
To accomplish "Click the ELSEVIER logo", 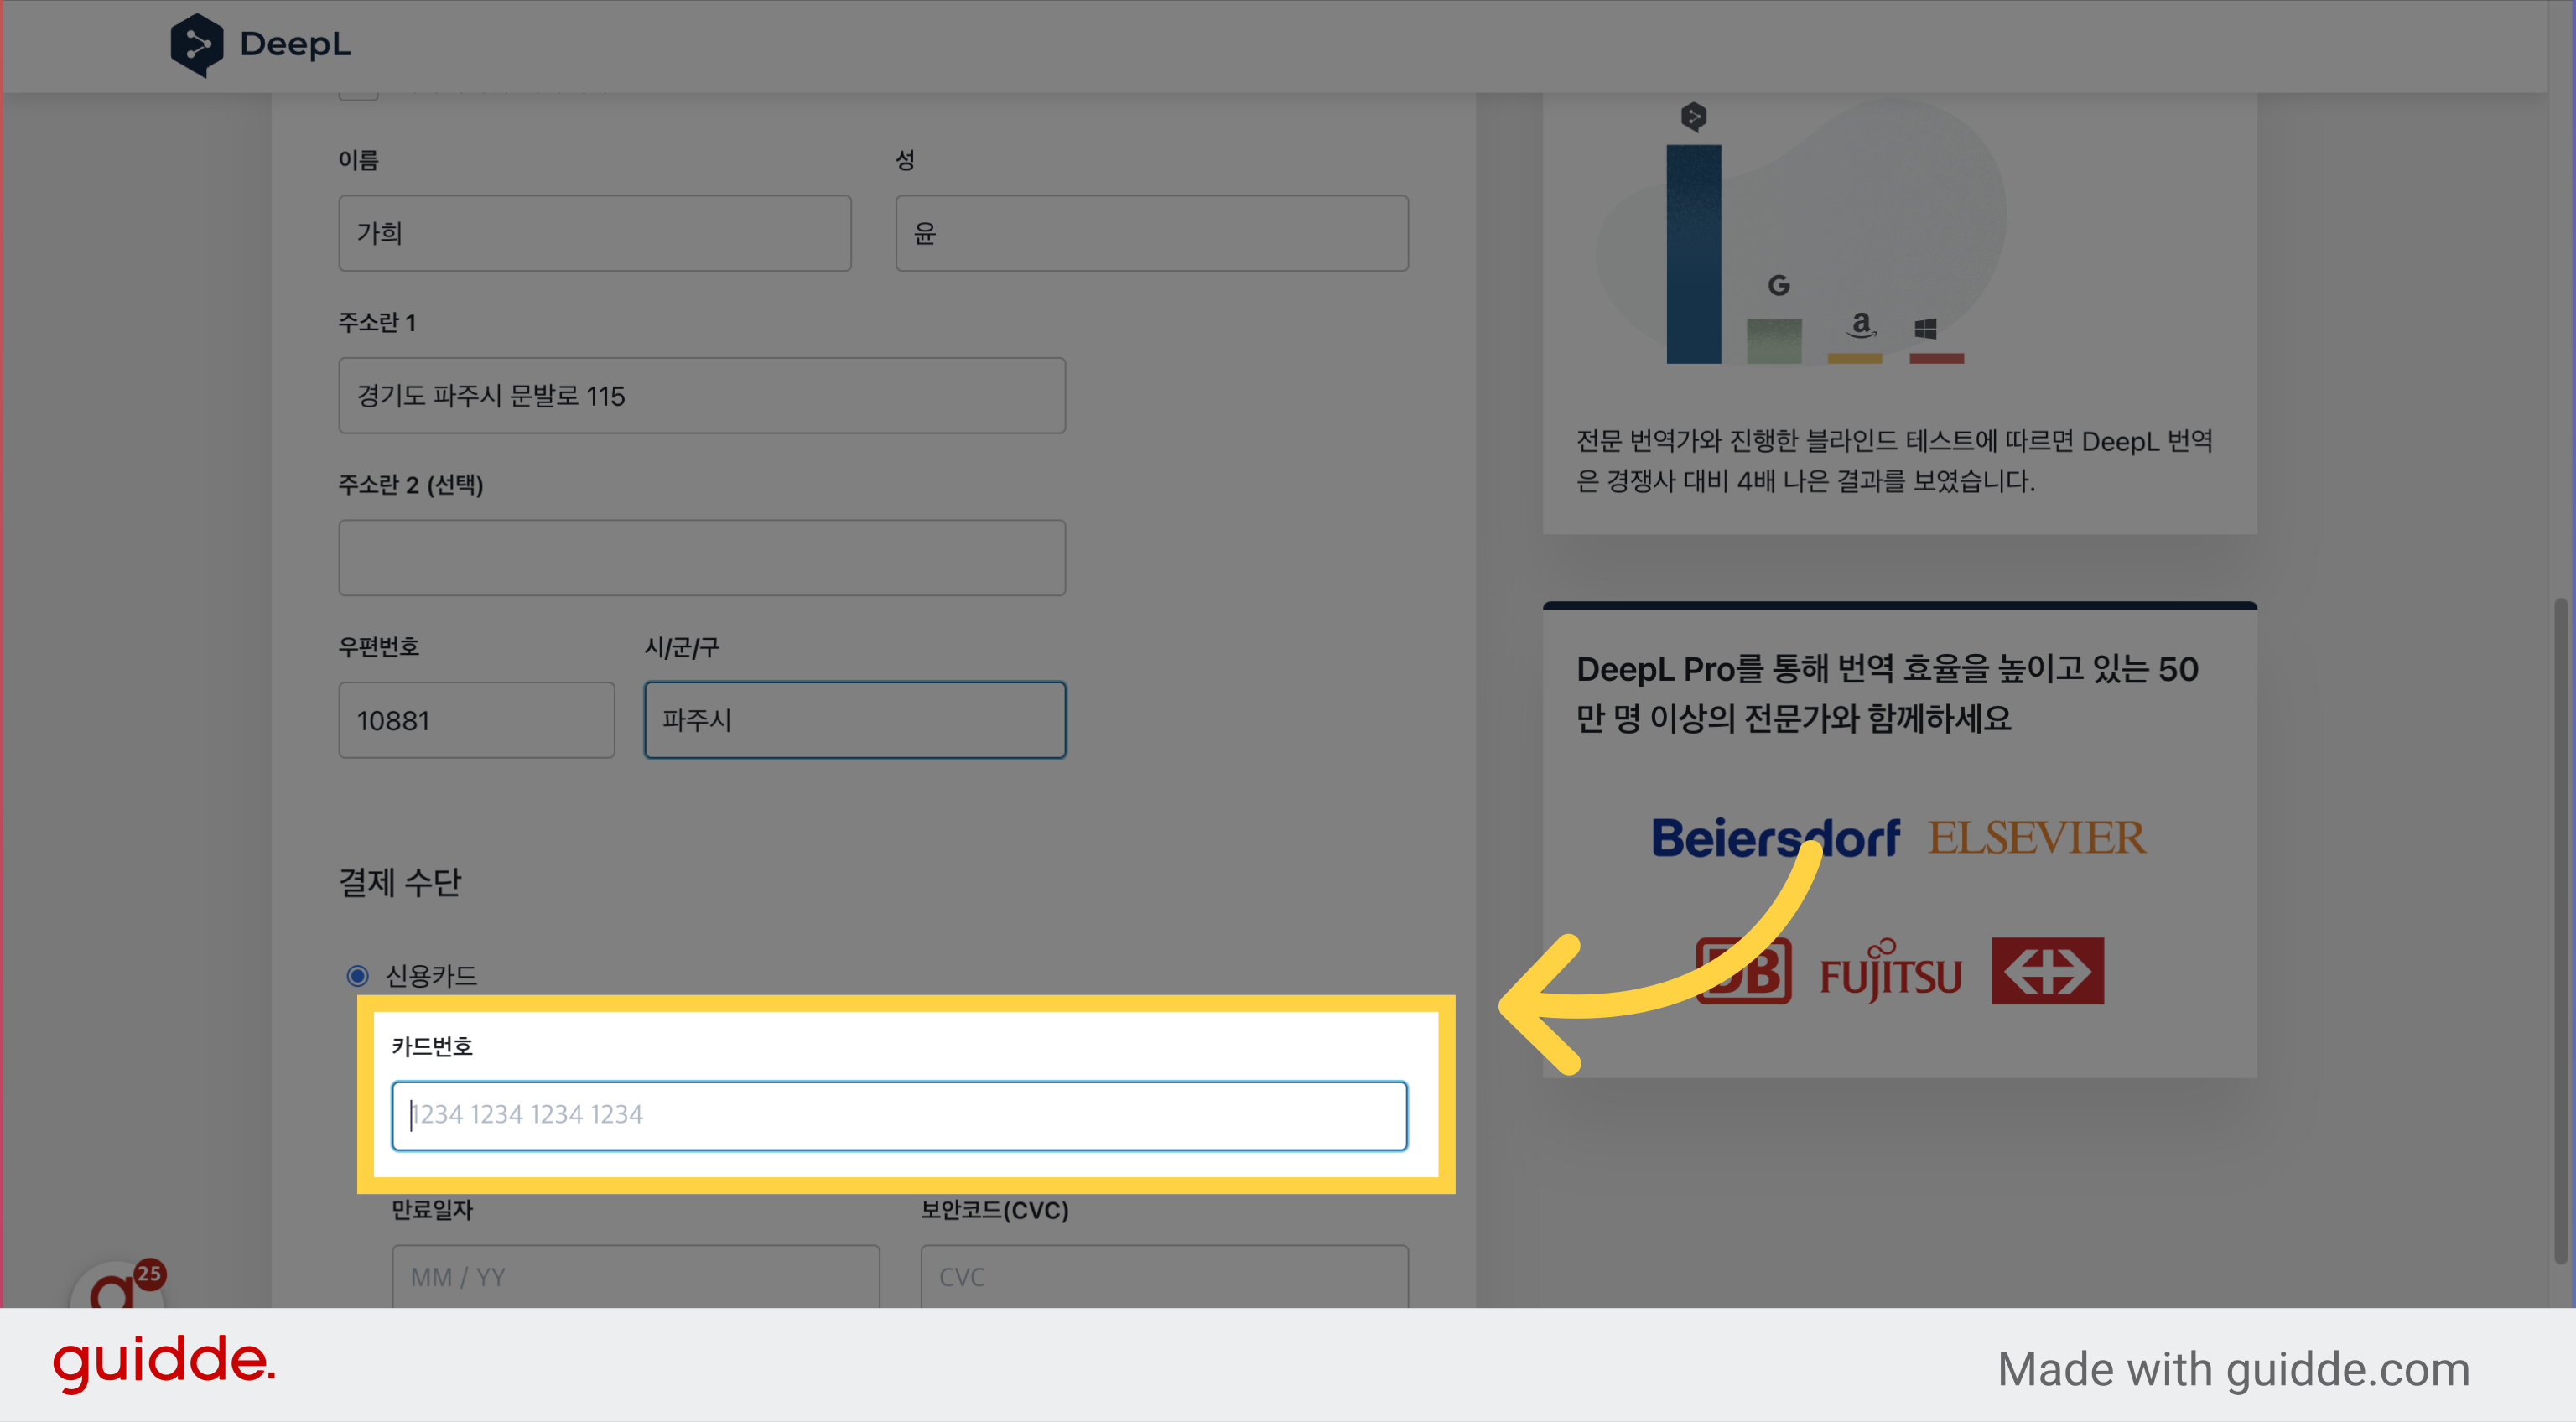I will coord(2036,838).
